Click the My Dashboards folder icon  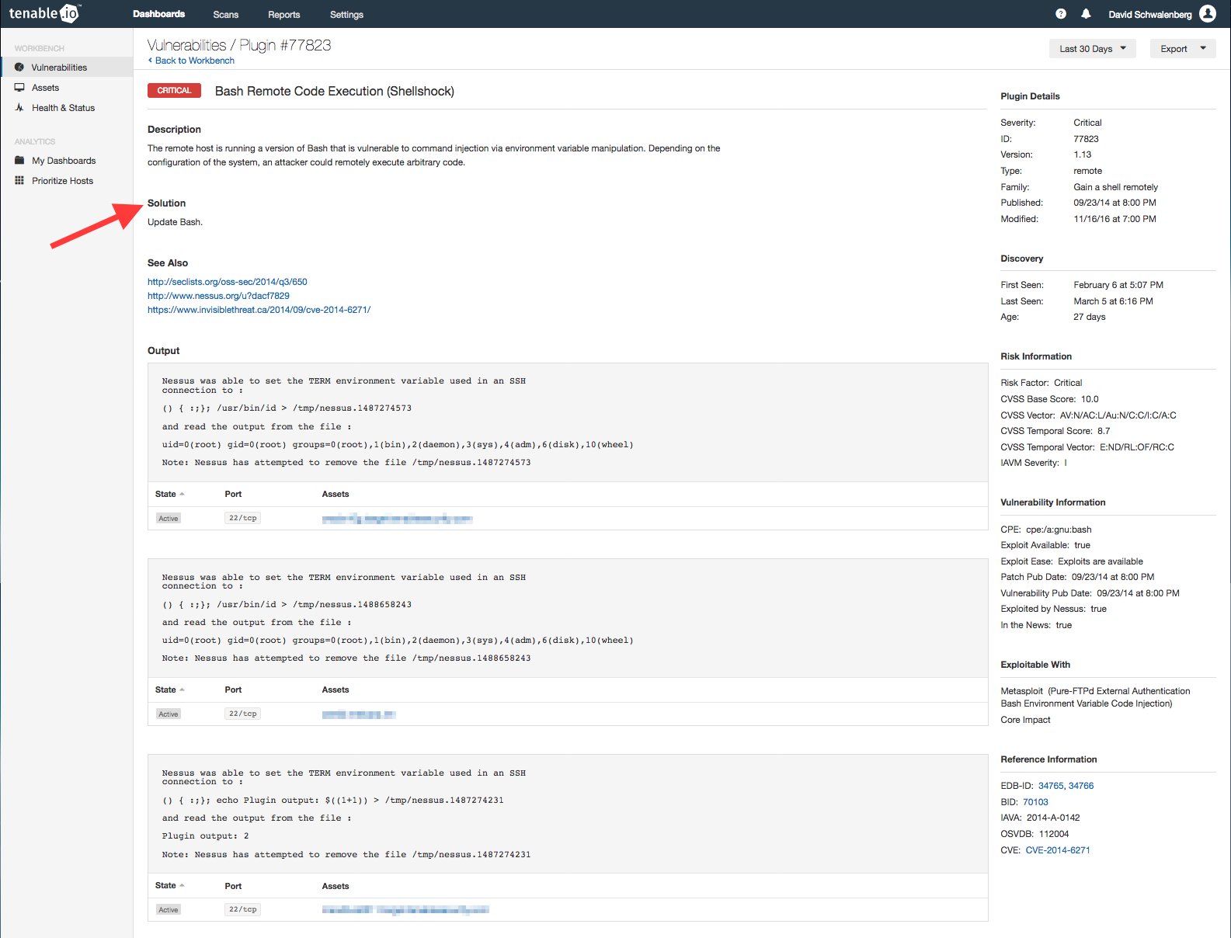(19, 161)
